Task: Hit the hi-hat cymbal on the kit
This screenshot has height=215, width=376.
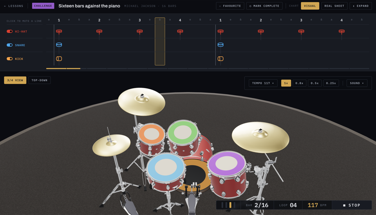Action: (x=111, y=145)
